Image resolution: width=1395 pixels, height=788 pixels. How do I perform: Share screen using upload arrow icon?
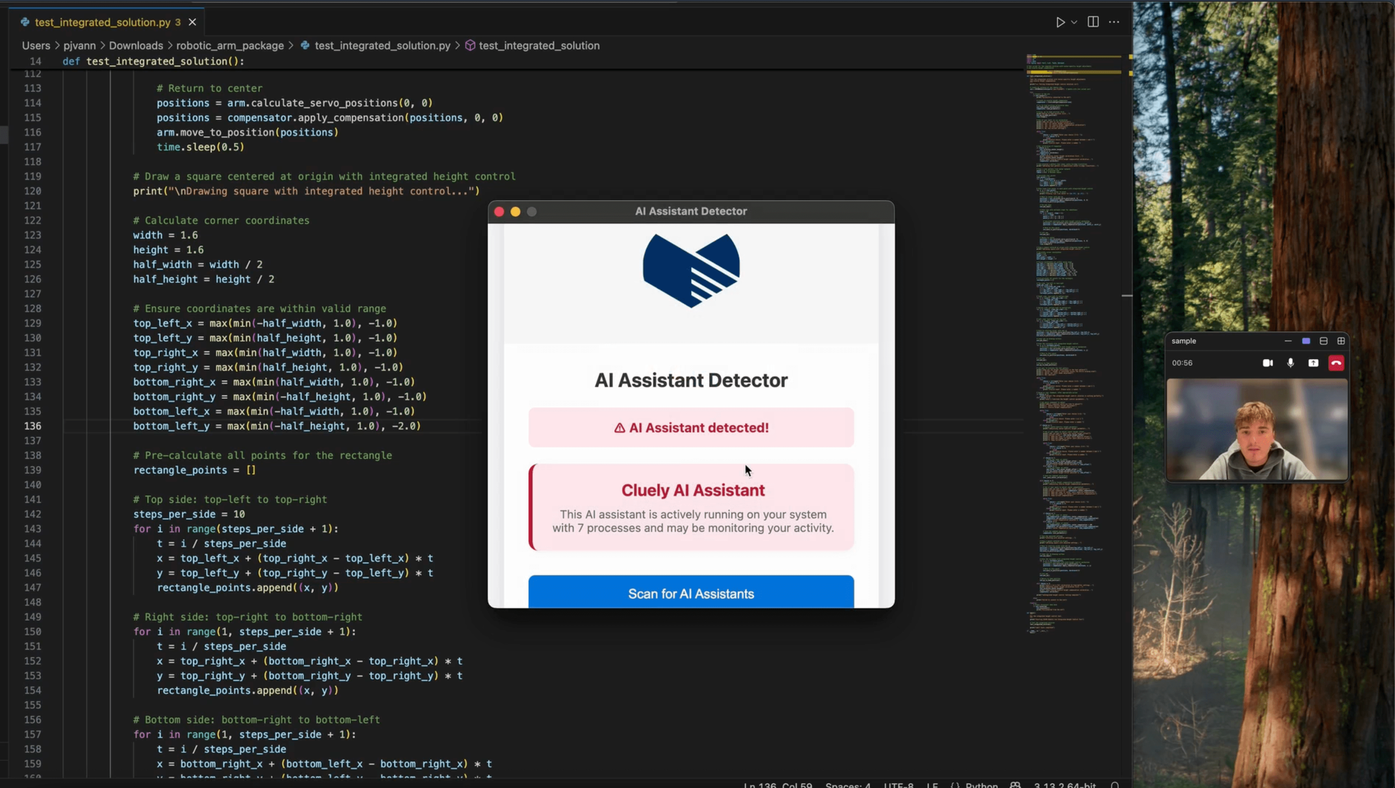[x=1313, y=363]
